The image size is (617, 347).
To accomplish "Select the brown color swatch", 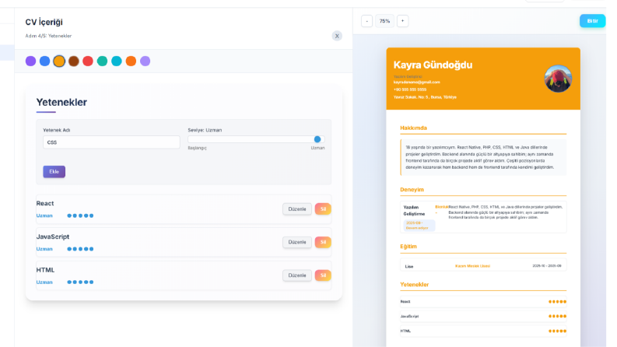I will (74, 61).
